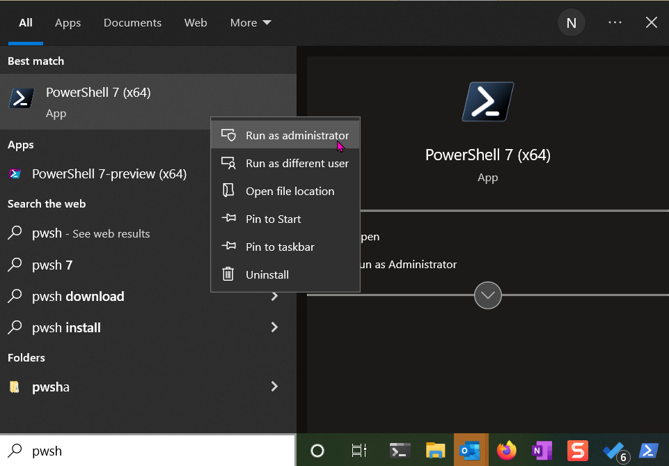Open the orange S app on taskbar
This screenshot has width=669, height=466.
tap(577, 451)
